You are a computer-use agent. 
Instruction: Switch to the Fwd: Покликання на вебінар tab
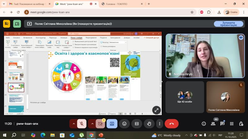point(27,4)
